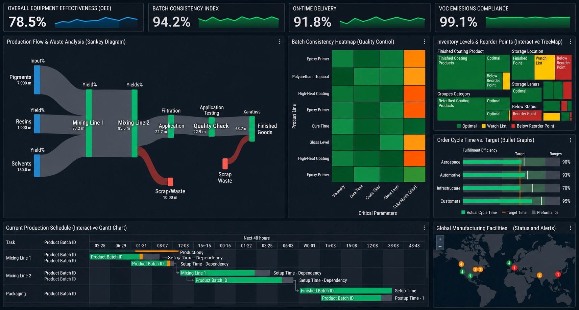Select the Quality Check Sankey node

tap(212, 127)
